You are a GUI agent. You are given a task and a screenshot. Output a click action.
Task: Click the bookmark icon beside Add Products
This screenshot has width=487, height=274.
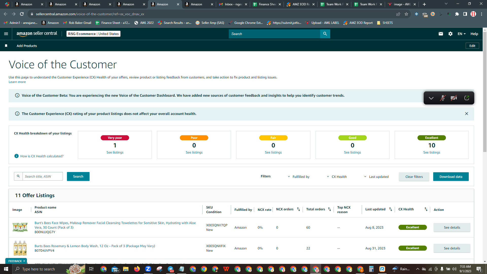point(6,46)
